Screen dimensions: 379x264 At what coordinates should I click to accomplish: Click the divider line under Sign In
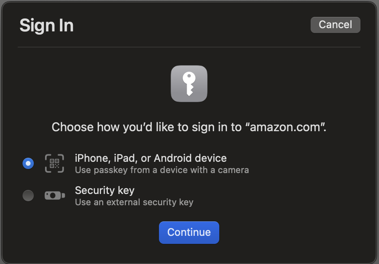[x=189, y=47]
